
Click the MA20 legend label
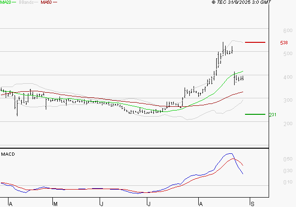point(6,2)
